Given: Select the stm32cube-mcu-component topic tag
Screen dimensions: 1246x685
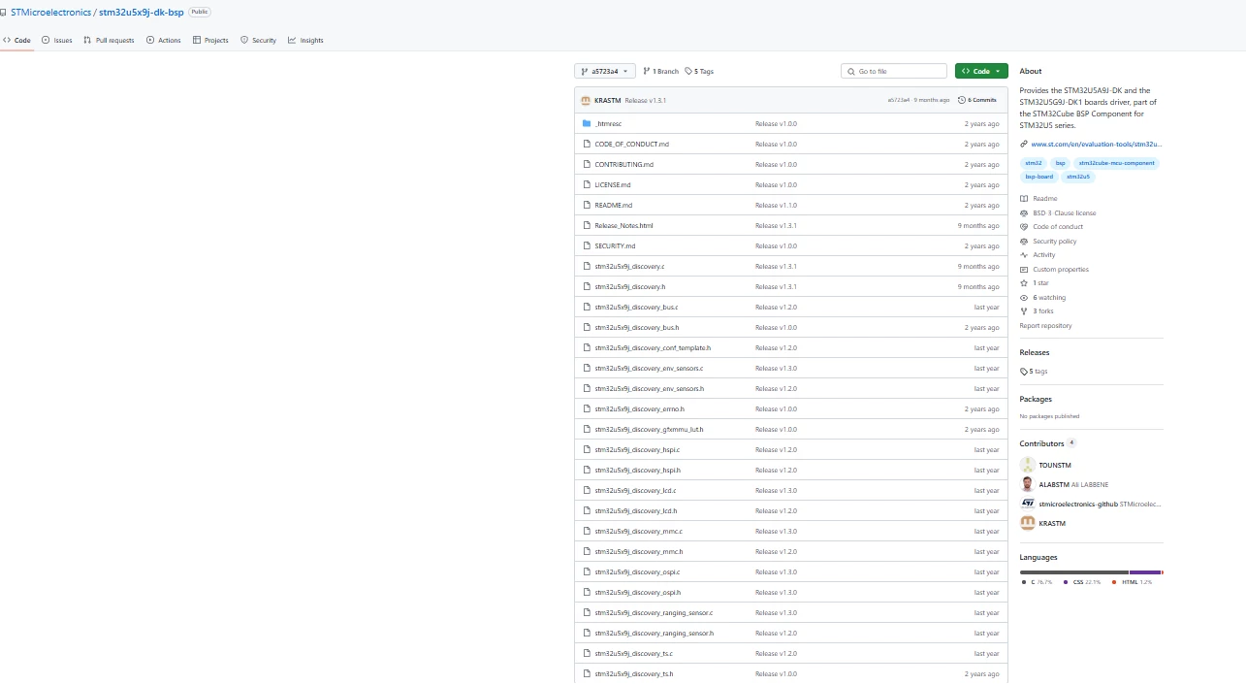Looking at the screenshot, I should point(1116,163).
